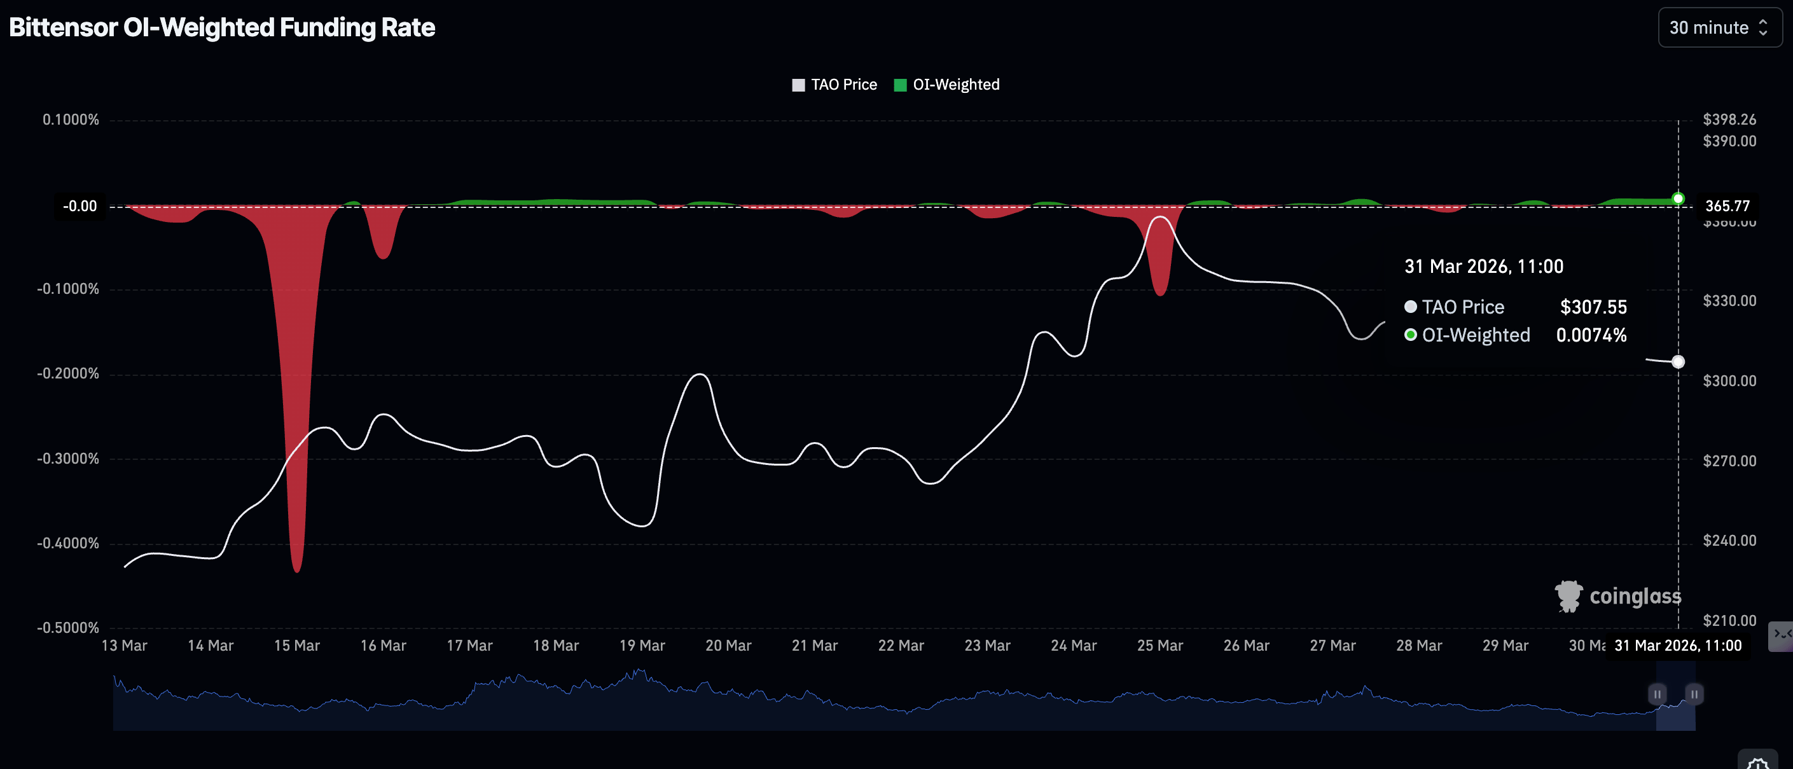Image resolution: width=1793 pixels, height=769 pixels.
Task: Click the tooltip's TAO Price white marker
Action: (1410, 307)
